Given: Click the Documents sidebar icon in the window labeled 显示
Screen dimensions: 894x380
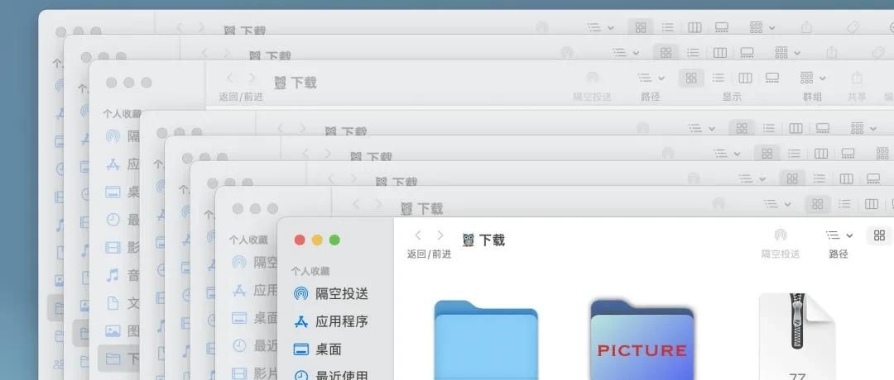Looking at the screenshot, I should (x=113, y=303).
